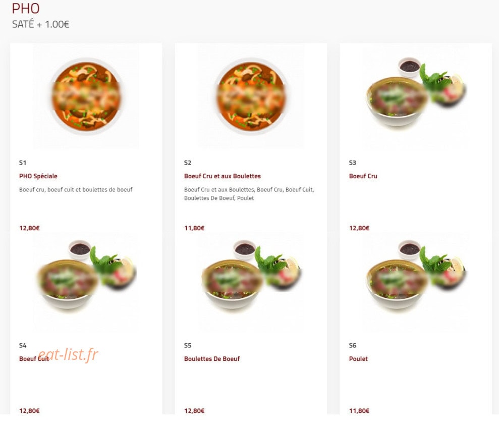Open the Poulet dish title
Screen dimensions: 499x421
tap(358, 359)
